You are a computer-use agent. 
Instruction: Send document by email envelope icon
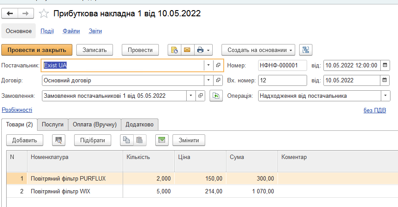click(x=188, y=50)
